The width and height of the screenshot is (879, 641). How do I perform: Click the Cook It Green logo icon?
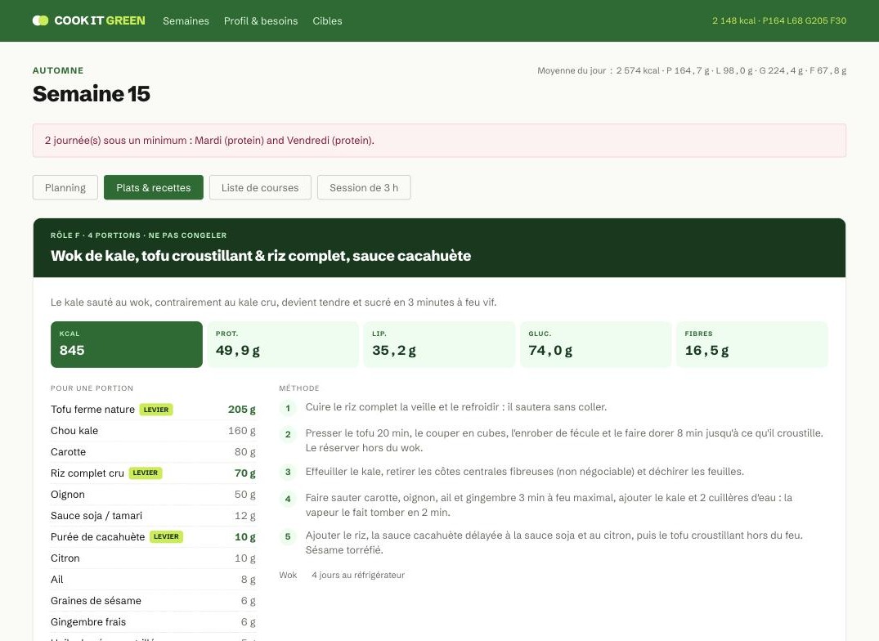coord(40,20)
